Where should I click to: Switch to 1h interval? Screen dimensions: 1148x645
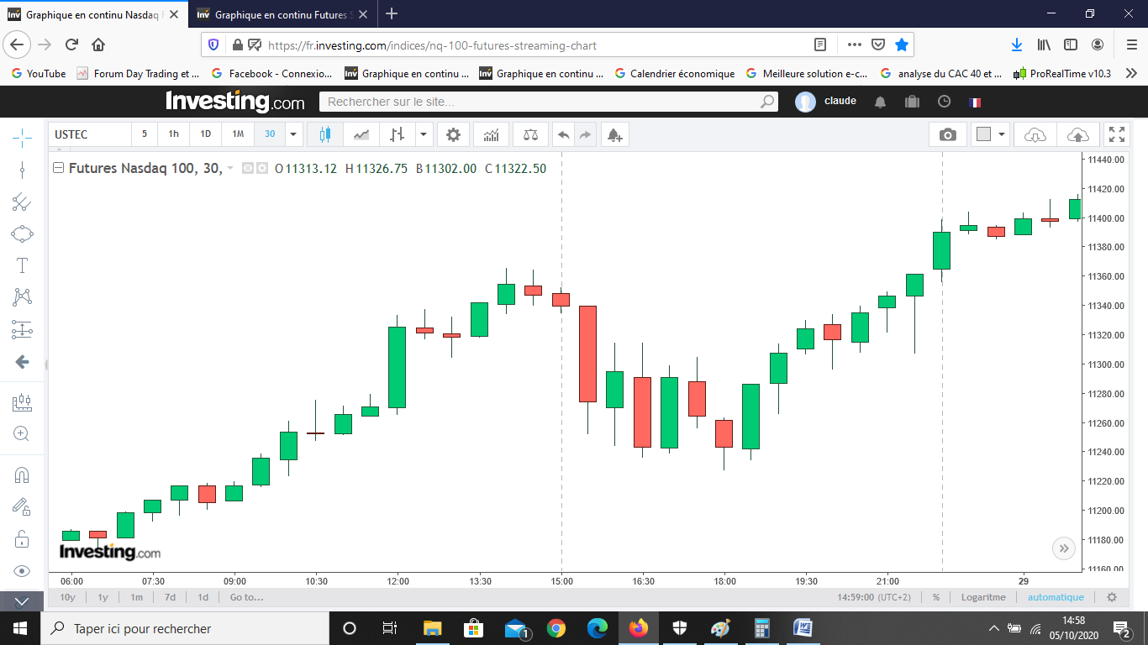pos(173,134)
